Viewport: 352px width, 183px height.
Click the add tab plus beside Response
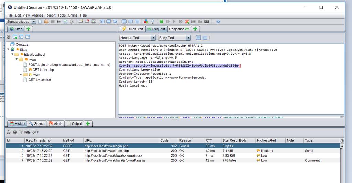195,29
